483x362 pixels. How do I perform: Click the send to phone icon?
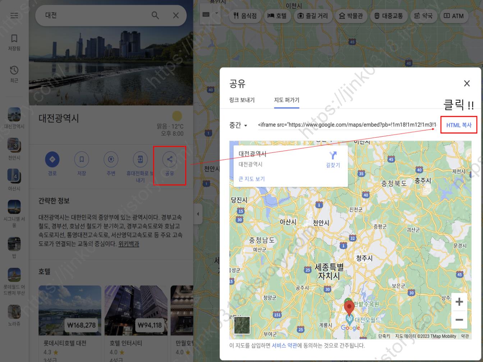pos(140,159)
